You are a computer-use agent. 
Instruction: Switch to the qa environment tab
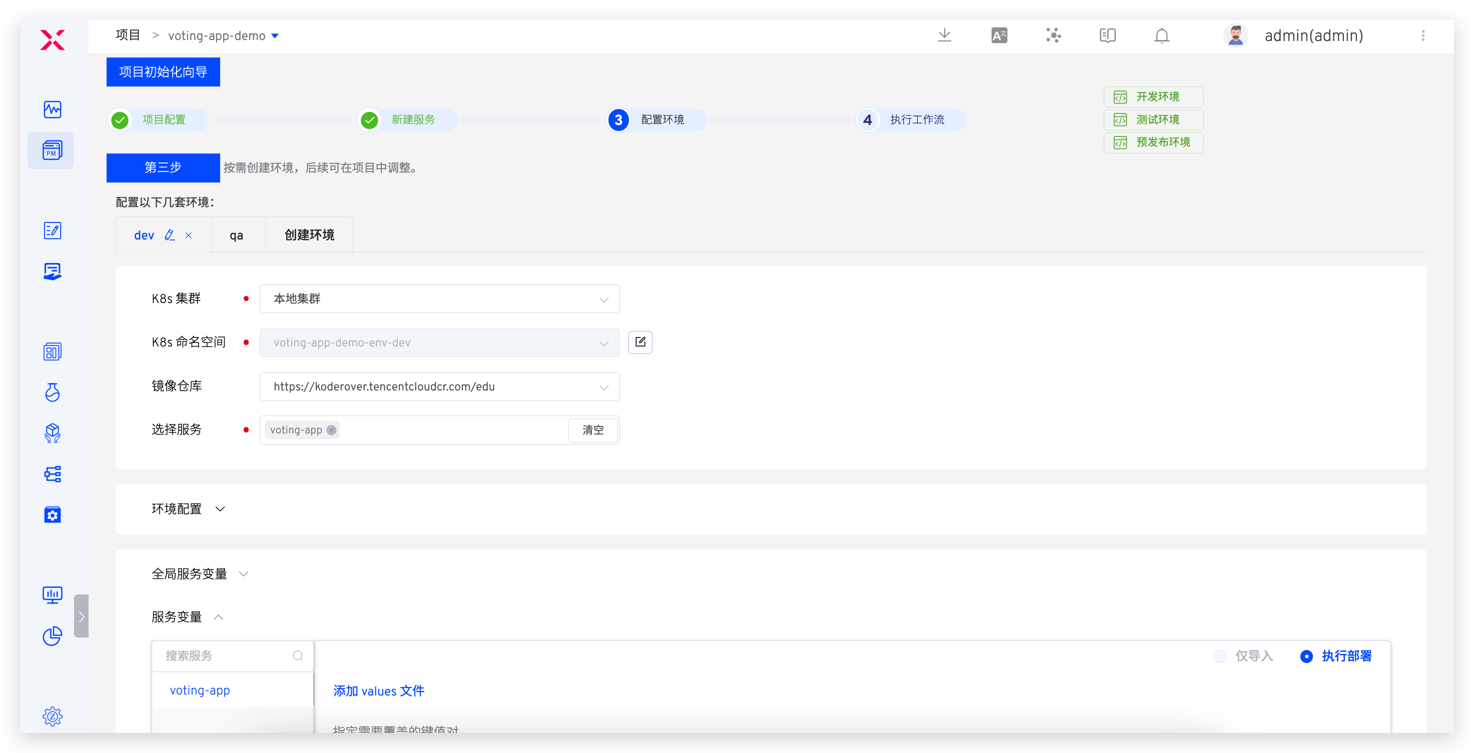point(236,235)
